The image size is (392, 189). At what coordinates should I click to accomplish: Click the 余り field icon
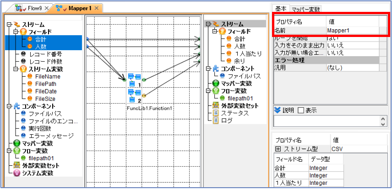(x=229, y=61)
